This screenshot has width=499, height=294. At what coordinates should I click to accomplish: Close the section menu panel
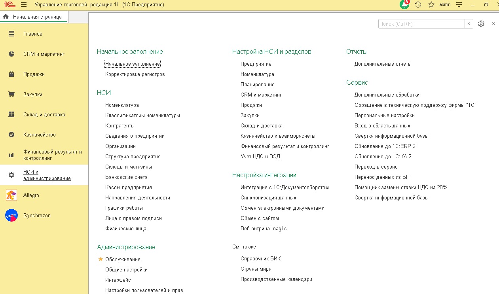(x=493, y=24)
